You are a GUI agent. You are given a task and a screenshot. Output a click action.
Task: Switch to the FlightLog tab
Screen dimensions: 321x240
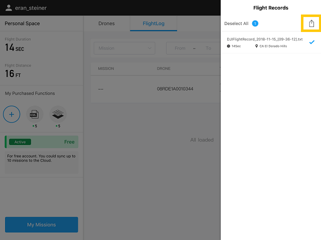point(153,23)
